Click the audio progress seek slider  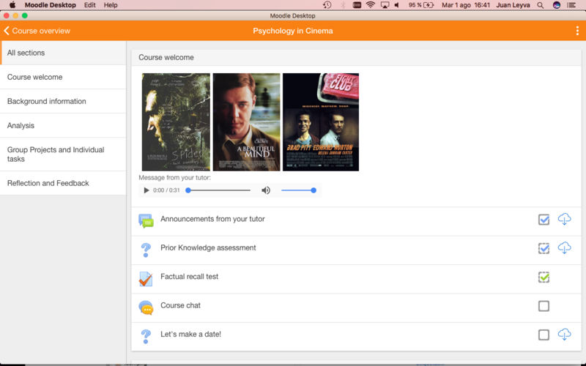pyautogui.click(x=218, y=190)
